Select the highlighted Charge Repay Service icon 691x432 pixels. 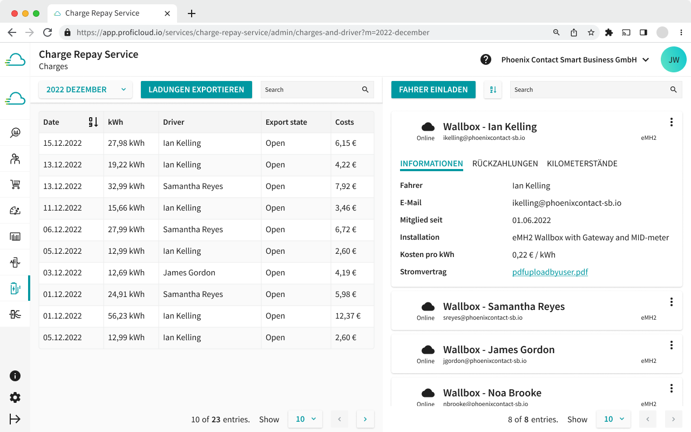point(15,288)
